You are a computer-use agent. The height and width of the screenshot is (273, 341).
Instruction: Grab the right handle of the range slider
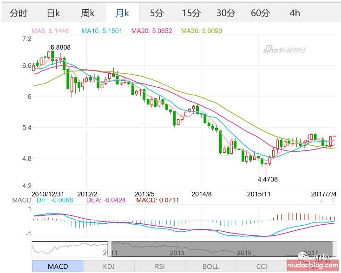click(x=334, y=249)
